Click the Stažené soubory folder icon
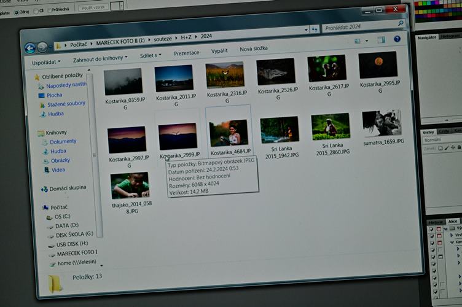The width and height of the screenshot is (462, 307). click(42, 106)
